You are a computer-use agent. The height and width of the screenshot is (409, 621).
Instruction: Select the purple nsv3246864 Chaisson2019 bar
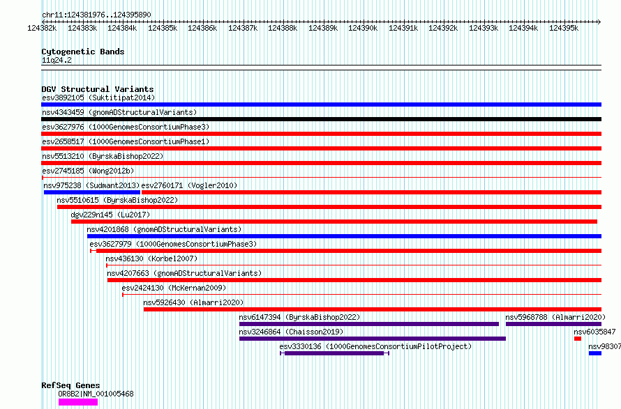coord(373,339)
